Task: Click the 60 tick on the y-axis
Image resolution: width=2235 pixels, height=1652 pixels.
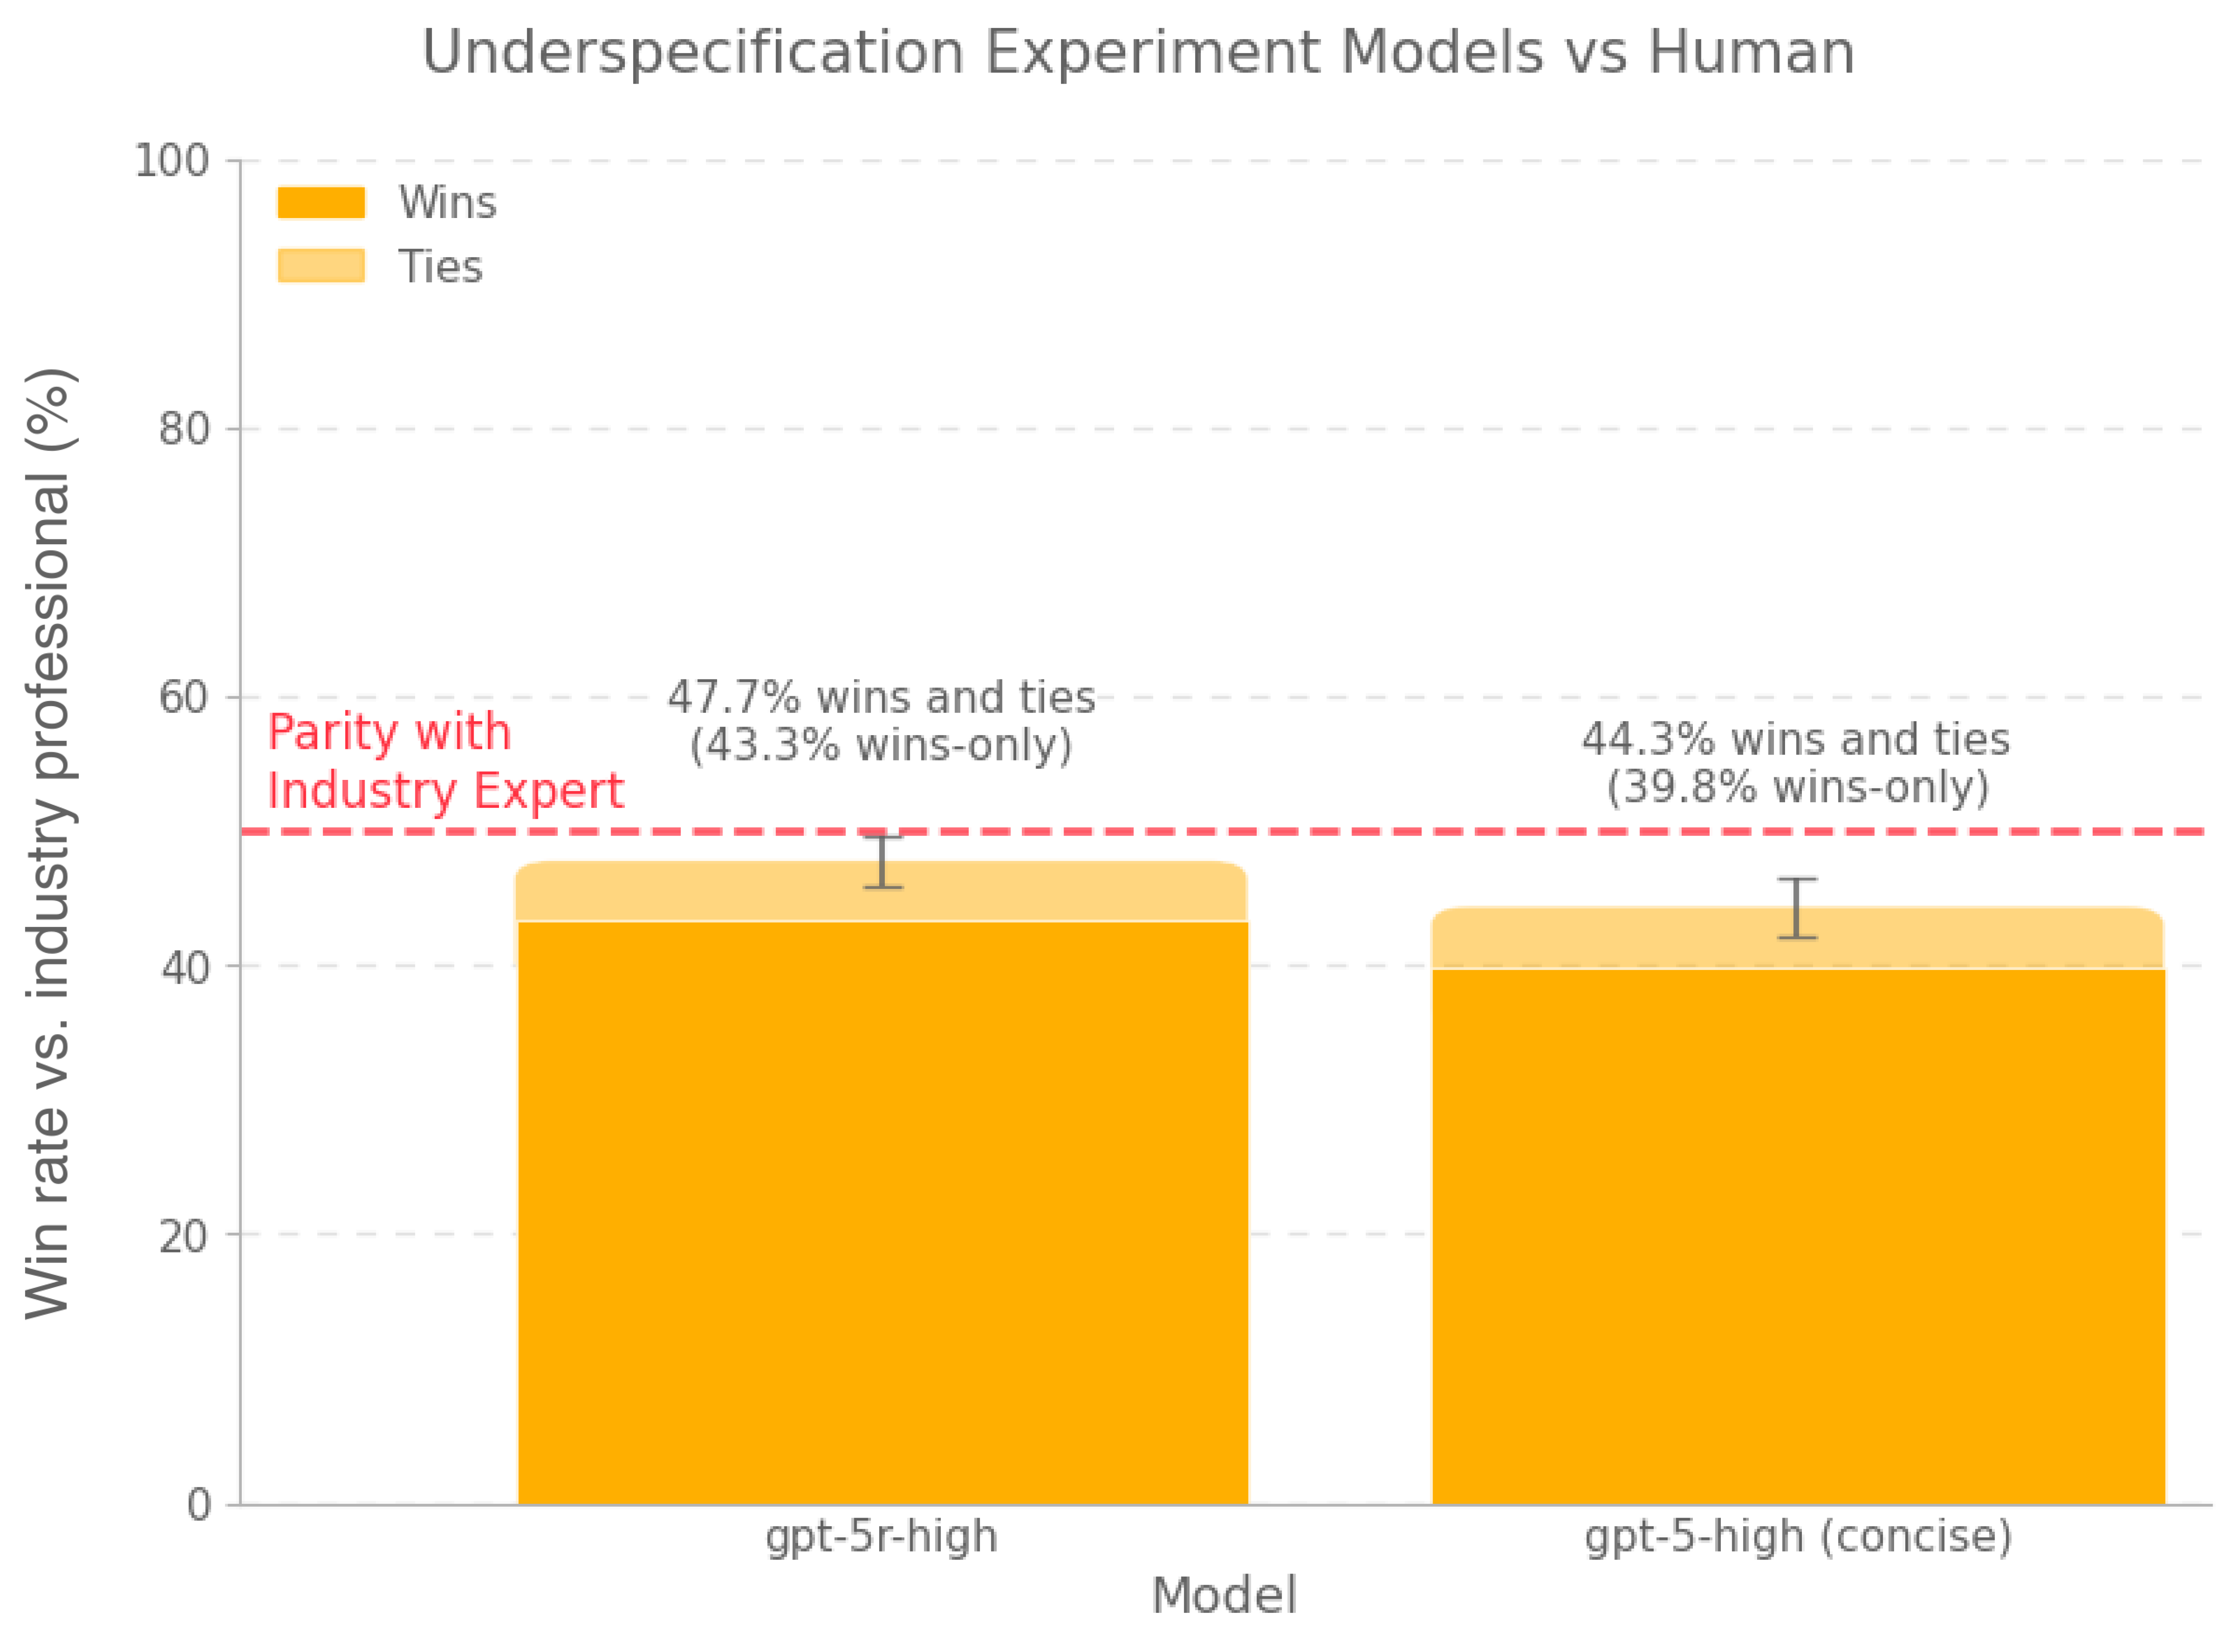Action: (x=184, y=697)
